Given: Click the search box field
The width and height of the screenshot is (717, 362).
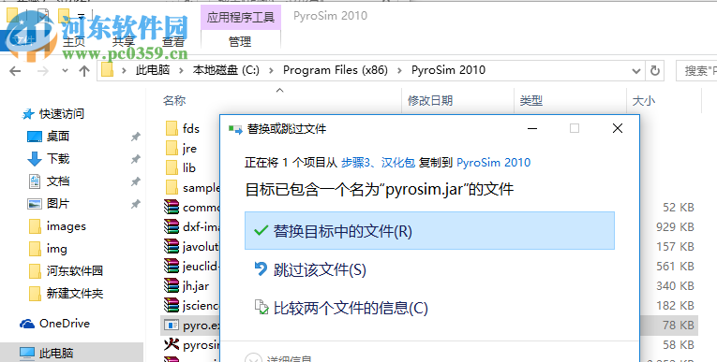Looking at the screenshot, I should click(696, 71).
